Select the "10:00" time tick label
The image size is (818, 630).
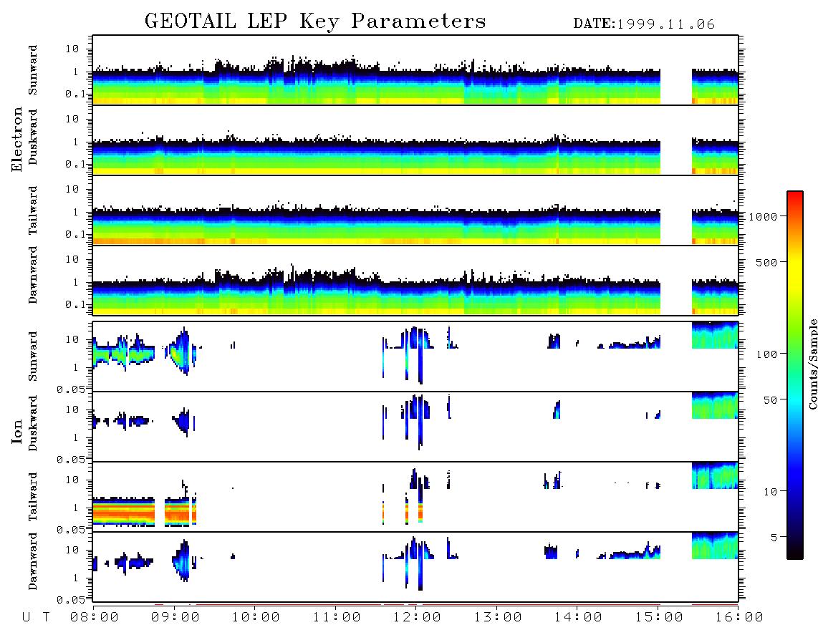click(256, 617)
